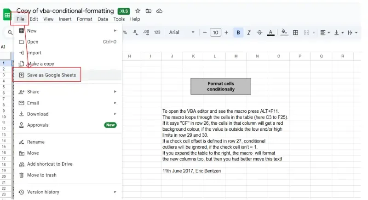Choose Open from File menu
The image size is (368, 200).
tap(68, 42)
